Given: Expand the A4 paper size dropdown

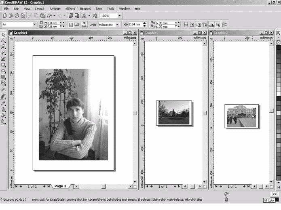Looking at the screenshot, I should pos(35,25).
